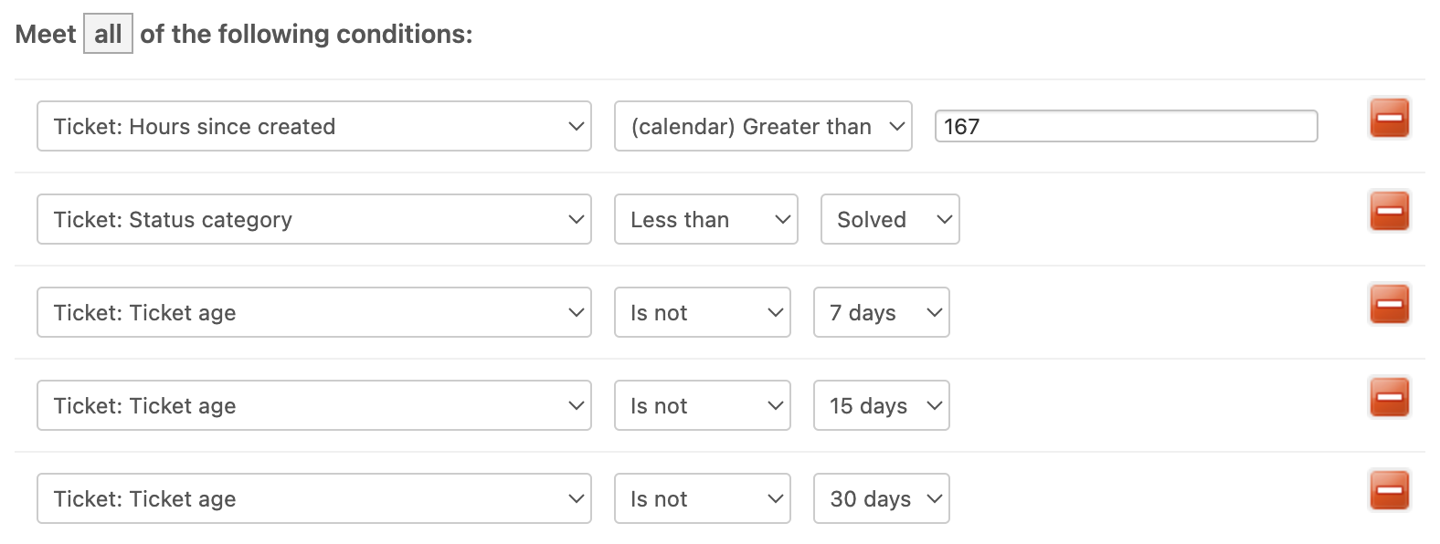The image size is (1440, 544).
Task: Click the hours value field showing 167
Action: [x=1126, y=126]
